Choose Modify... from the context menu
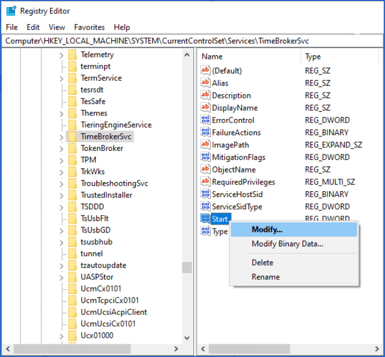Image resolution: width=385 pixels, height=357 pixels. 294,230
